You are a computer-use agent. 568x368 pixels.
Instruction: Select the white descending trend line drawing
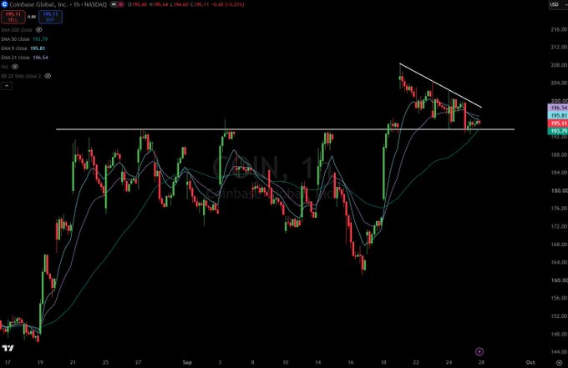(x=440, y=85)
